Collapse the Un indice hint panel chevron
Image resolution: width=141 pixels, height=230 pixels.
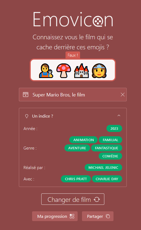[x=119, y=116]
